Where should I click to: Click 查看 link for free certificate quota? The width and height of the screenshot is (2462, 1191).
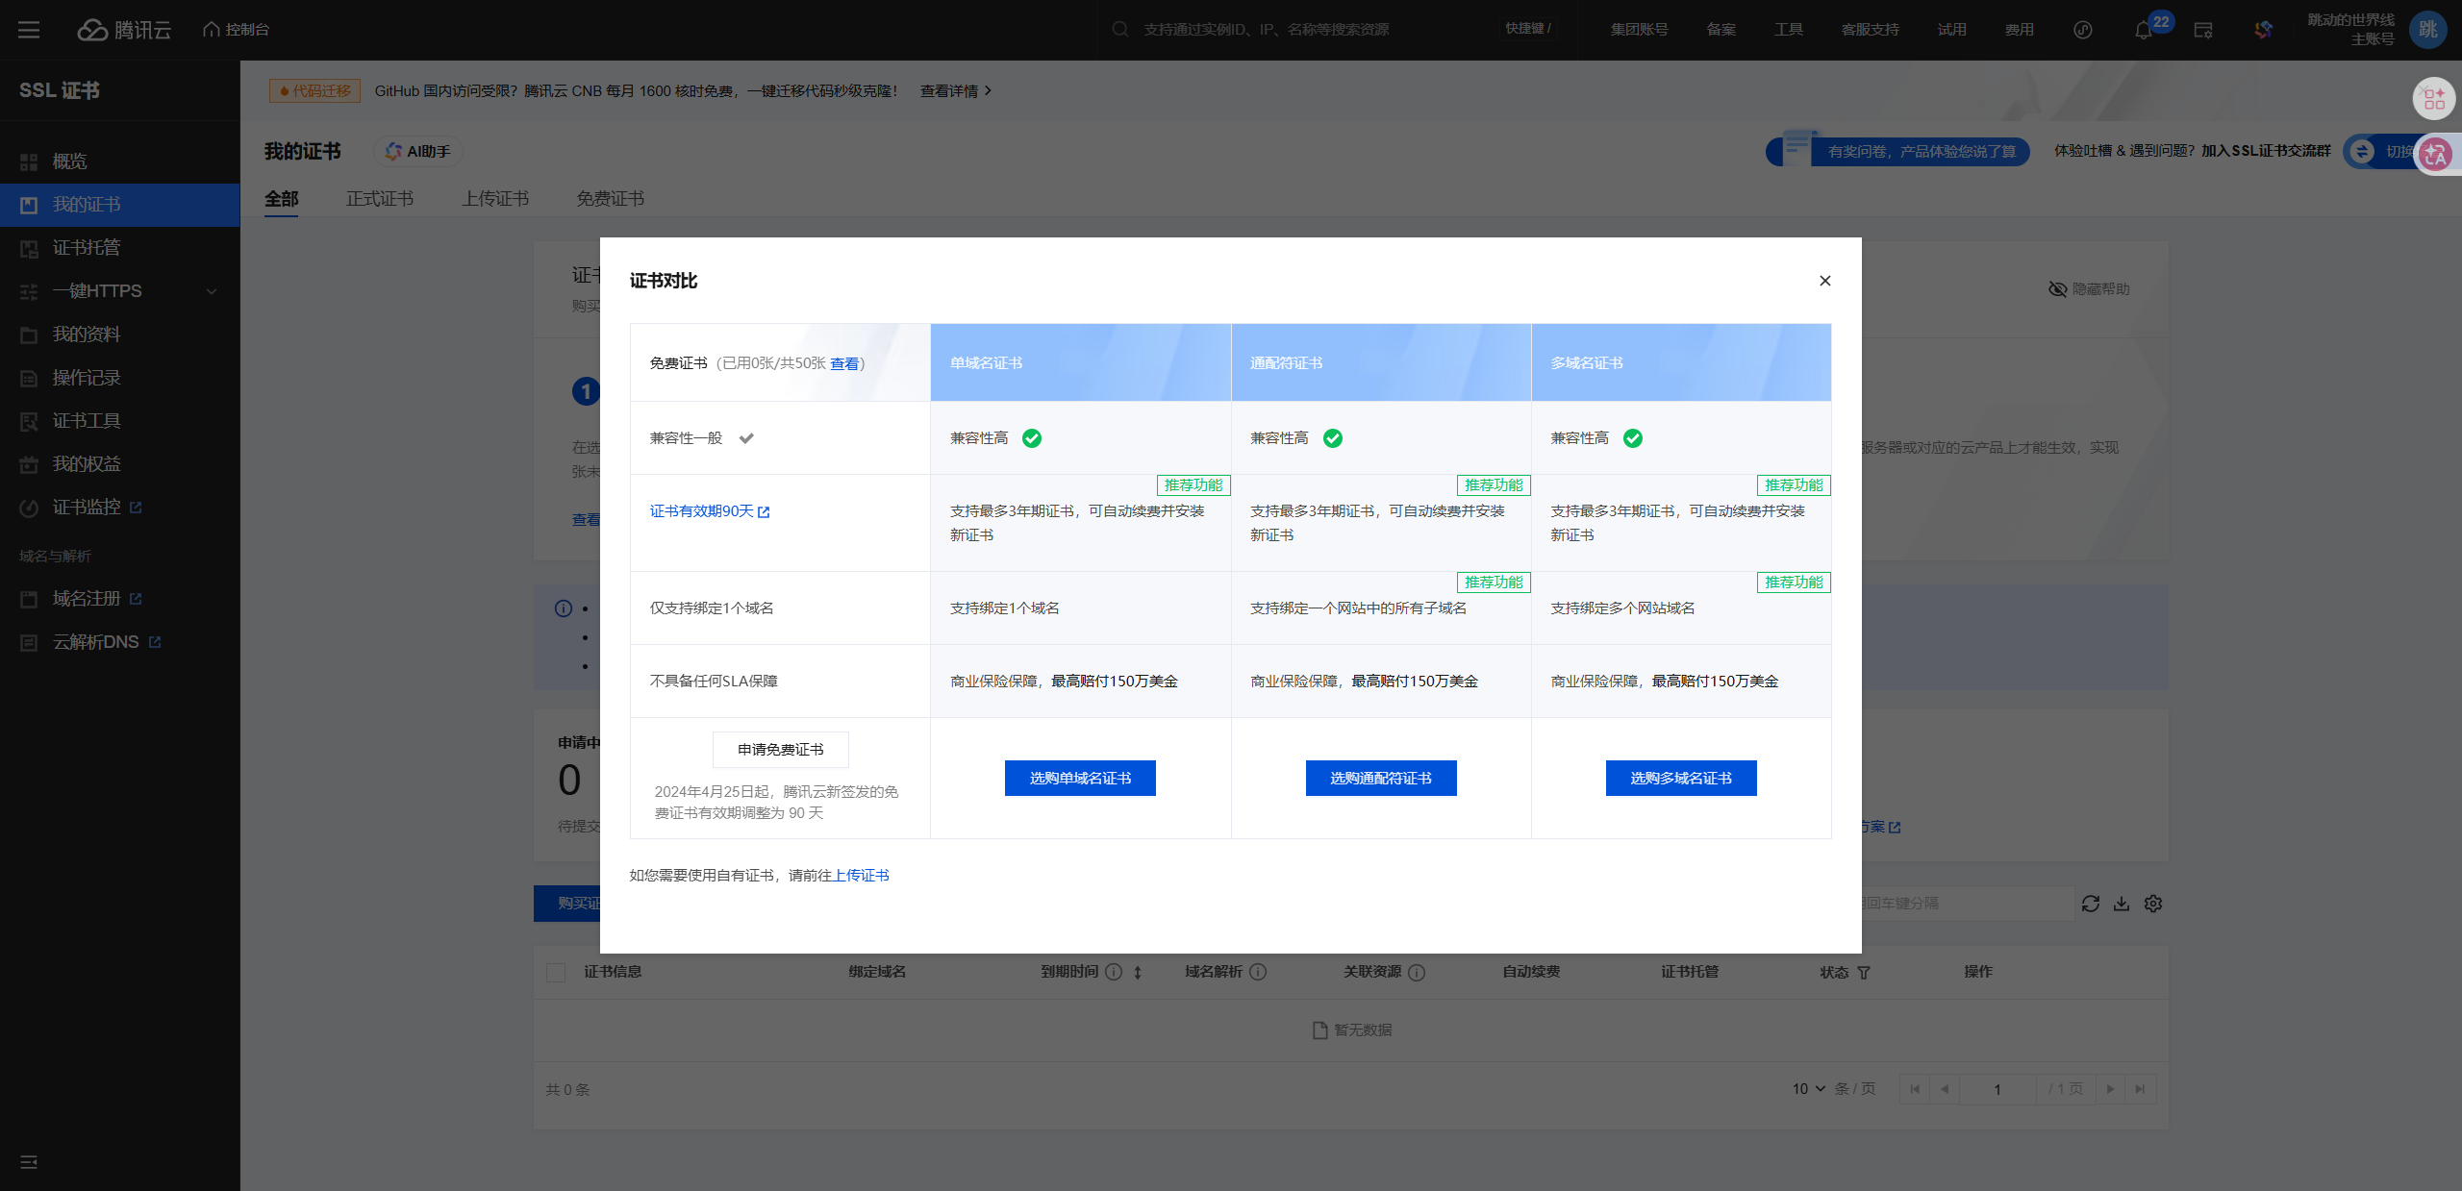pyautogui.click(x=844, y=363)
